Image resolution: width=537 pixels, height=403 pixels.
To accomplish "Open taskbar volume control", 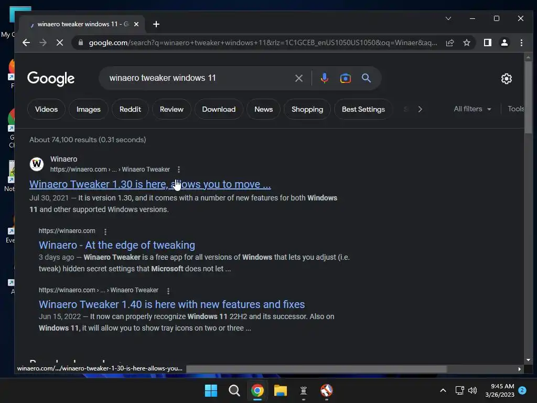I will (472, 390).
